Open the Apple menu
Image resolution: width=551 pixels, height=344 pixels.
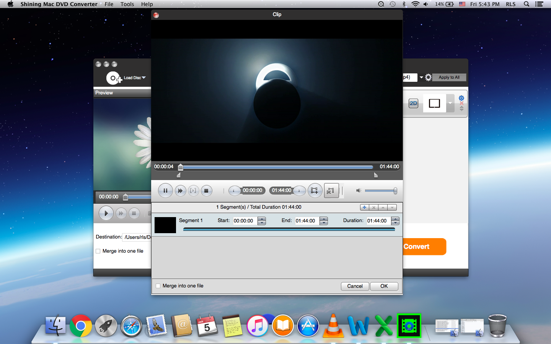coord(10,4)
